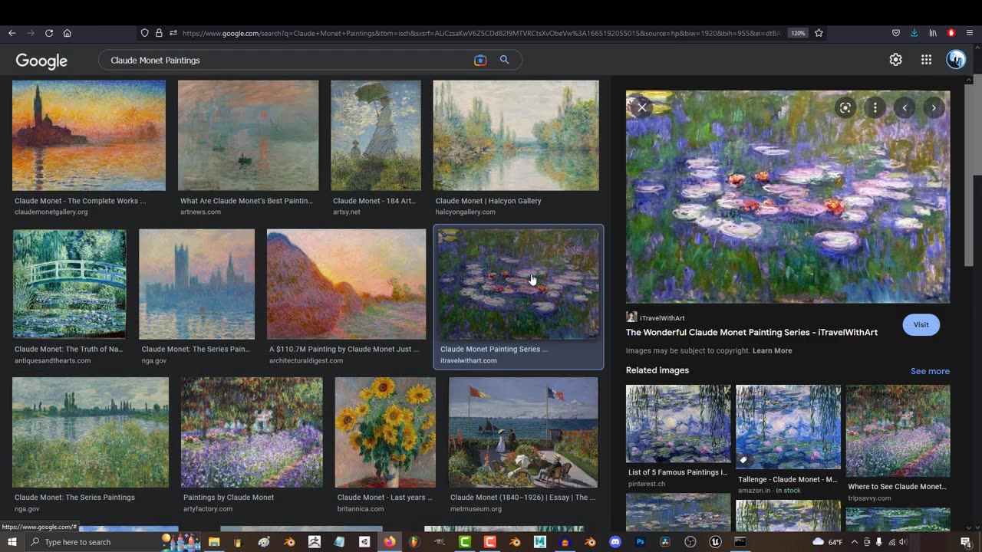The height and width of the screenshot is (552, 982).
Task: Open the library bookmarks icon
Action: point(933,33)
